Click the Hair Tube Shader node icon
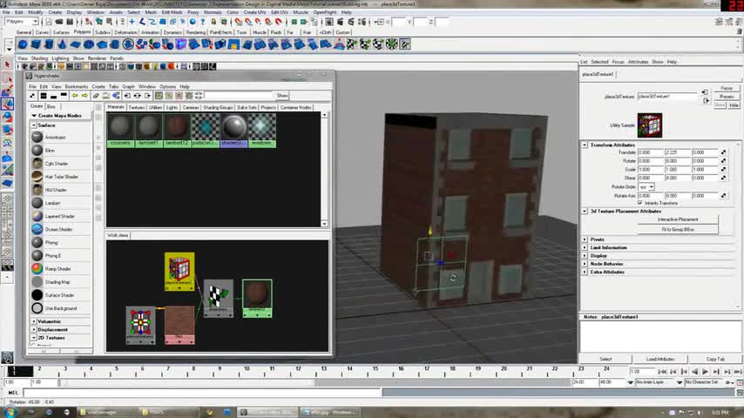 click(37, 177)
